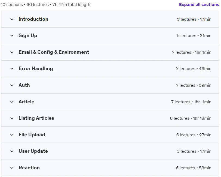The height and width of the screenshot is (177, 221).
Task: Select the Sign Up section title
Action: point(28,36)
